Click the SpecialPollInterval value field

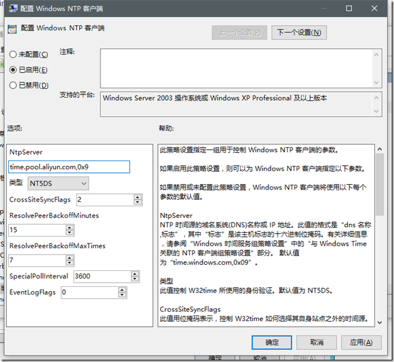coord(102,277)
